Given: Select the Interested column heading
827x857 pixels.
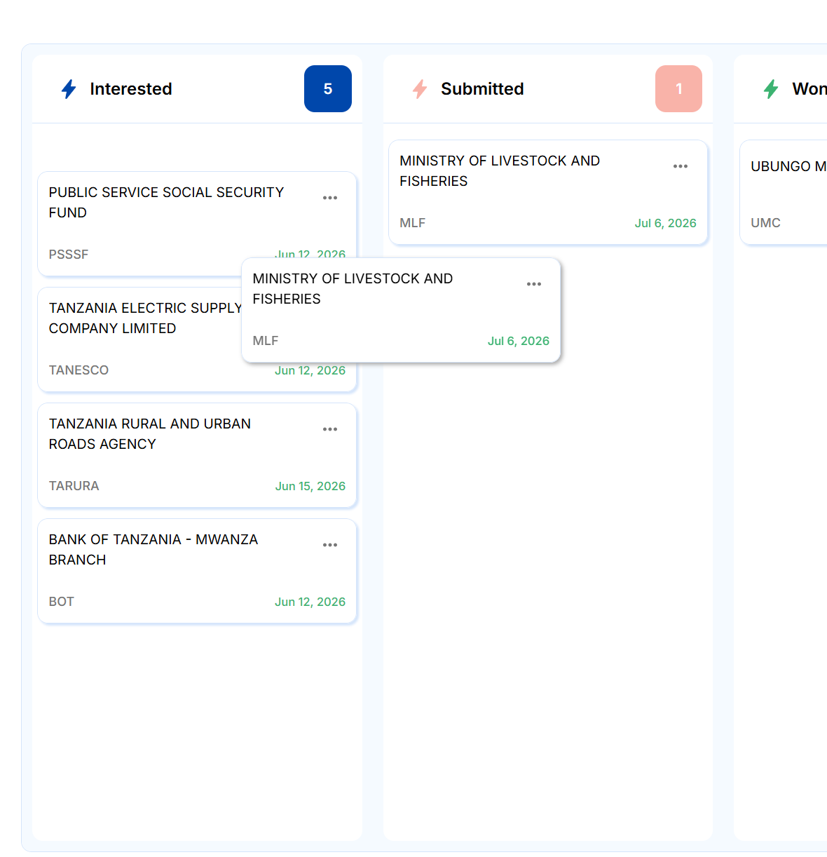Looking at the screenshot, I should (x=131, y=89).
